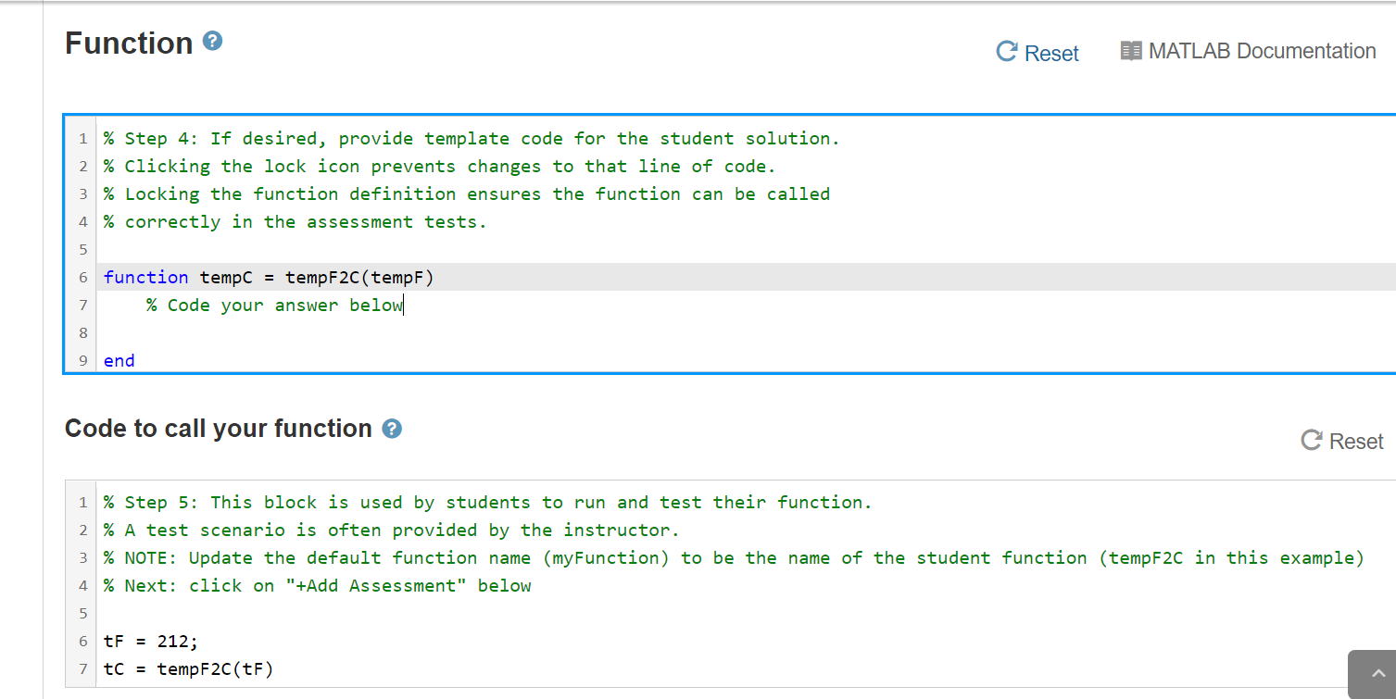This screenshot has height=699, width=1396.
Task: Click the circular Reset arrow icon above the Function editor
Action: point(1006,52)
